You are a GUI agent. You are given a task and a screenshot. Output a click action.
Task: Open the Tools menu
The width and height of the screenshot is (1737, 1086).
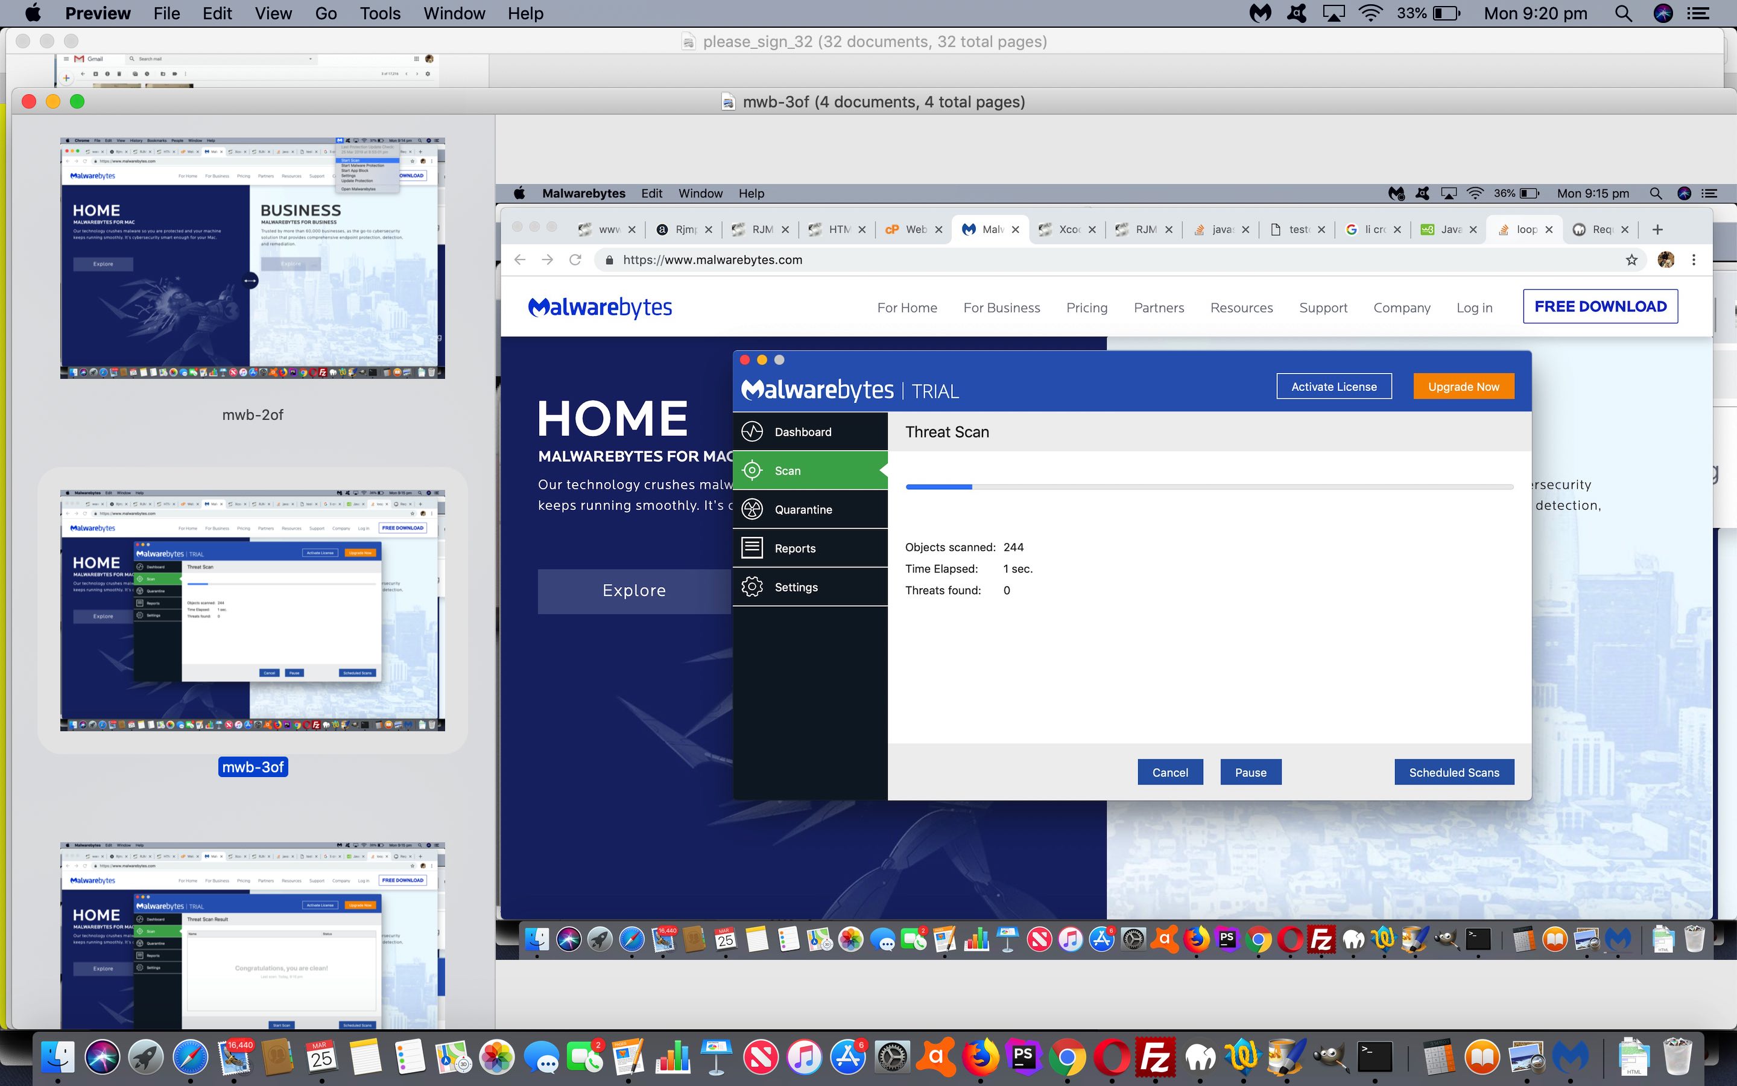tap(380, 14)
